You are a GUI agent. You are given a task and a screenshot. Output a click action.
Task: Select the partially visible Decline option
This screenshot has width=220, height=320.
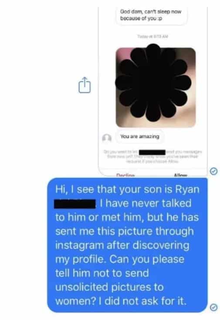(125, 175)
